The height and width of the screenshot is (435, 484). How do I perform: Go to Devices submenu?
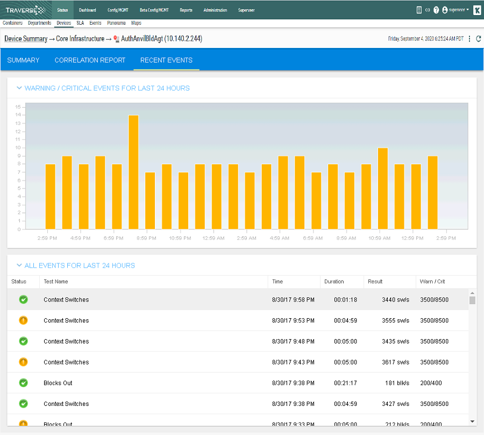point(64,23)
